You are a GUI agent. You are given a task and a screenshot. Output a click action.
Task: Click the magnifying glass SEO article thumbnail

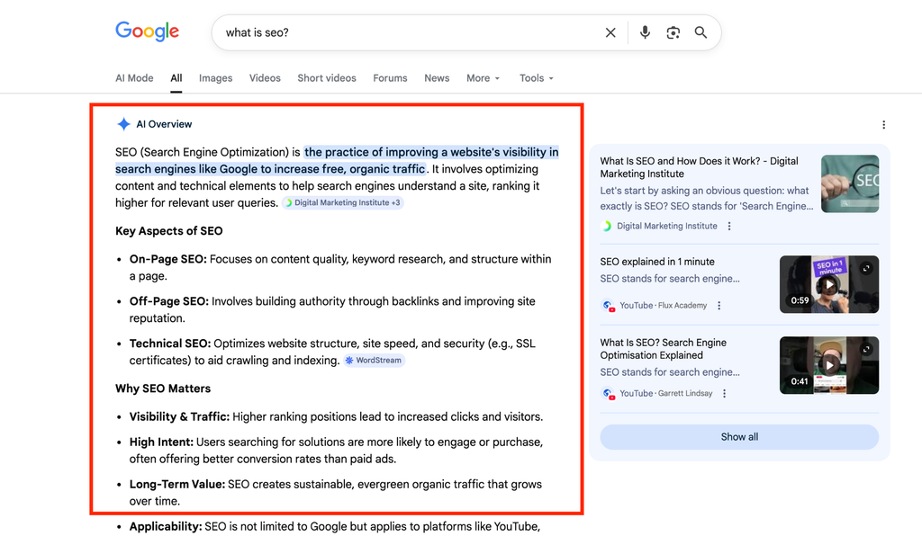click(850, 183)
